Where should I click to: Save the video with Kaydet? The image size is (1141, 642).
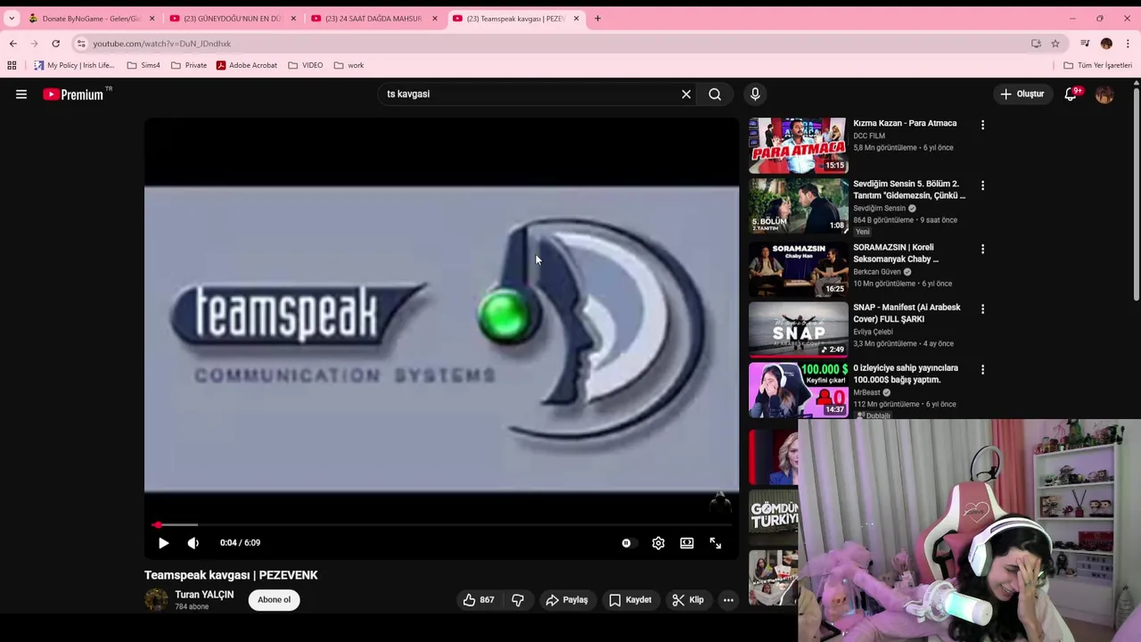[x=630, y=600]
